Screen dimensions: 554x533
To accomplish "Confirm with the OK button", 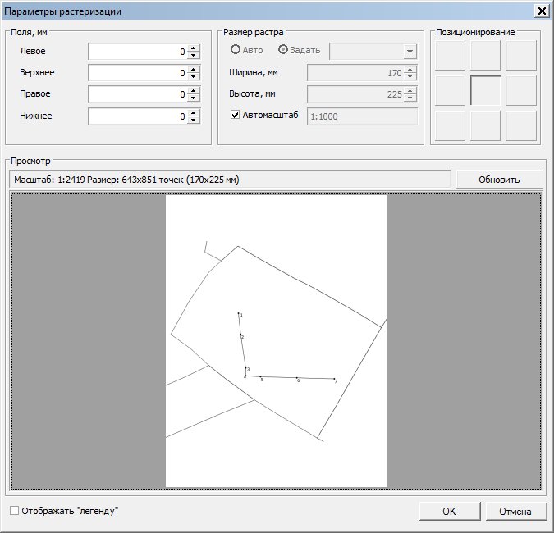I will [449, 511].
